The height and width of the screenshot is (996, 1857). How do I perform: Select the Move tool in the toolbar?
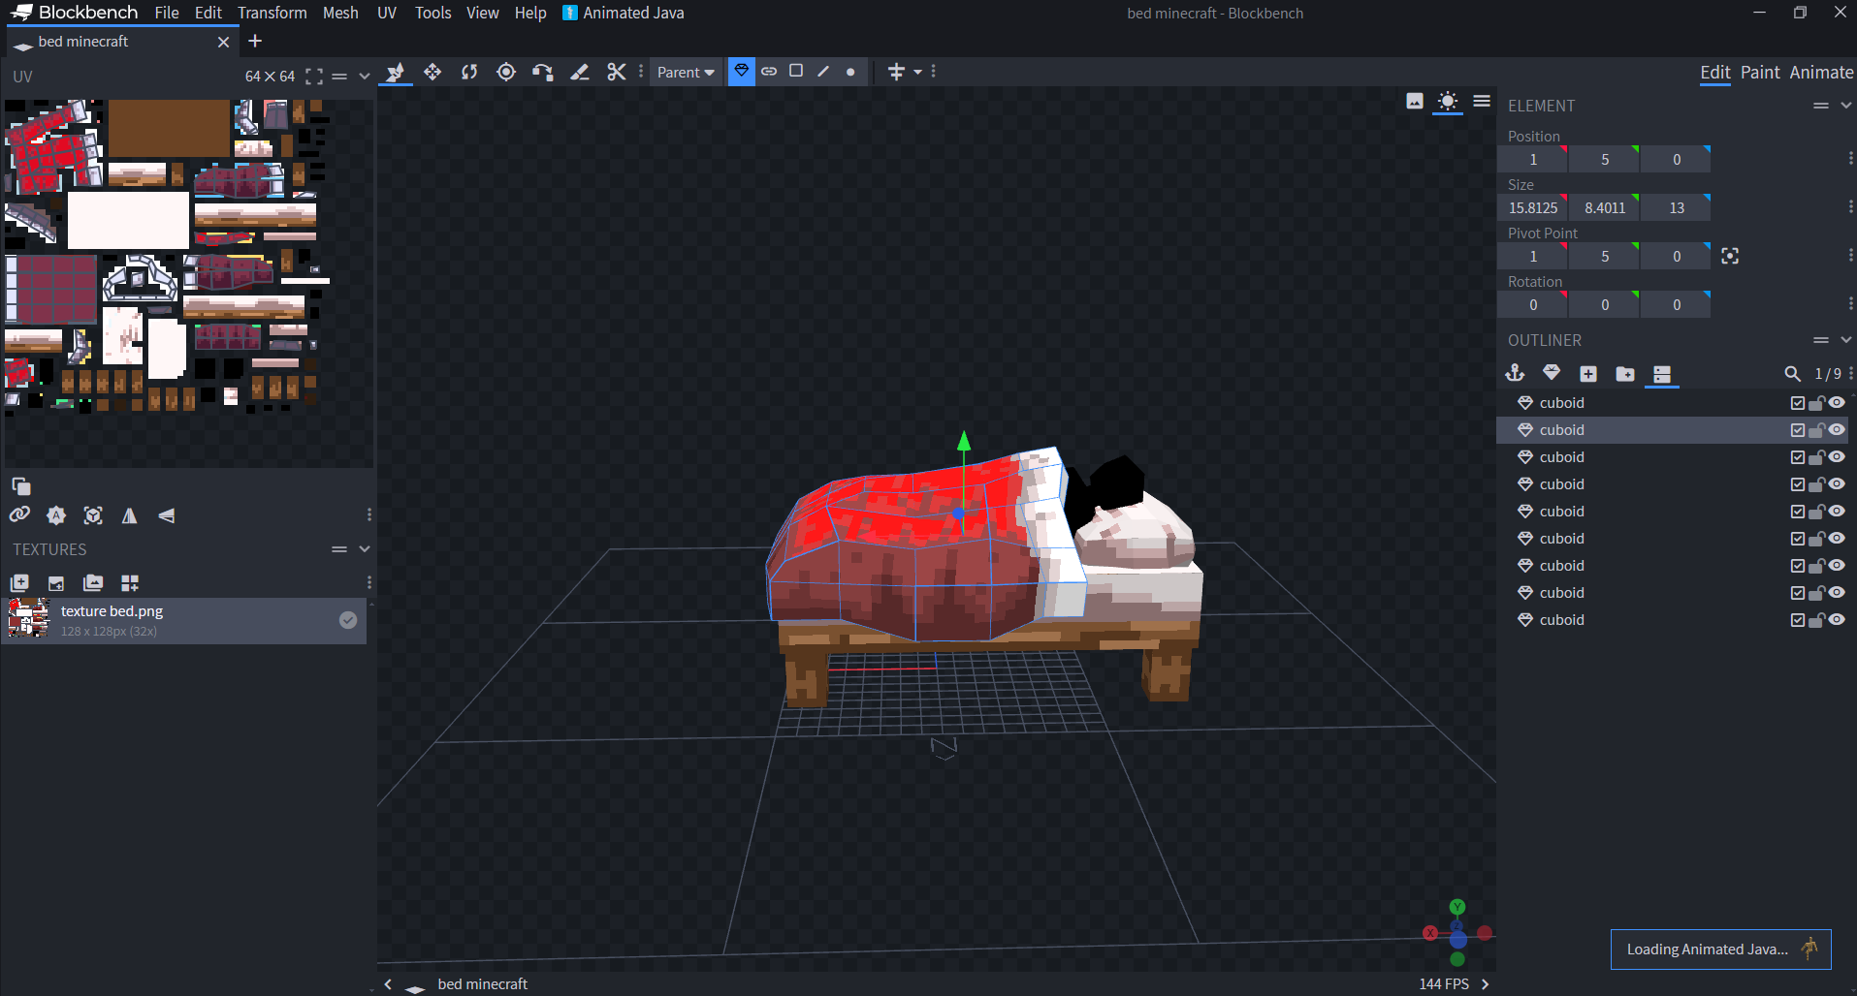[x=432, y=72]
